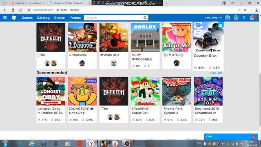Reload the page with the refresh icon

click(21, 10)
